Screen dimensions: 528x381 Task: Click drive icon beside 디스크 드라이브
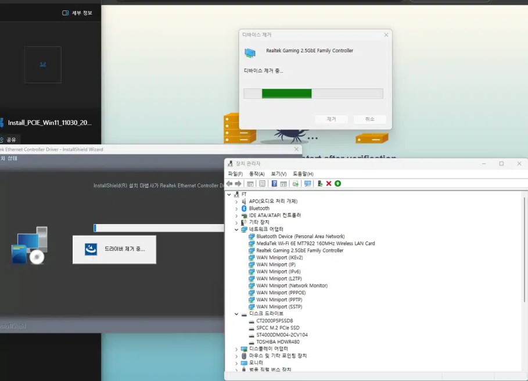tap(244, 314)
